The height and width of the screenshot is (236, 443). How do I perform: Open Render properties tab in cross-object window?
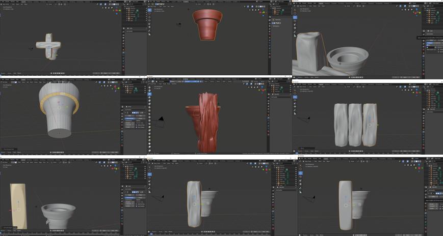123,34
